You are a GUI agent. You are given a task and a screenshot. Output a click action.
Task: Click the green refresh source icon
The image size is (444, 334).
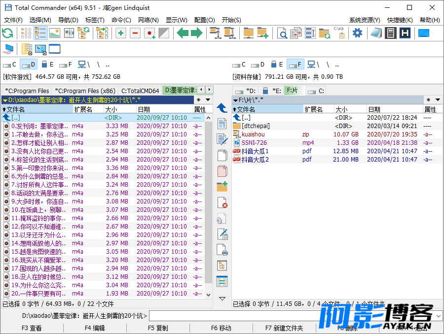point(7,33)
